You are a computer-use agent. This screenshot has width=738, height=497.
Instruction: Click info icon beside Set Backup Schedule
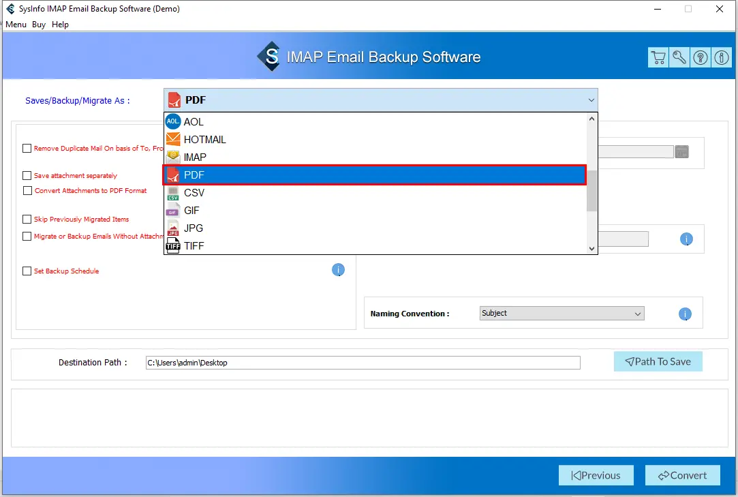pyautogui.click(x=338, y=270)
